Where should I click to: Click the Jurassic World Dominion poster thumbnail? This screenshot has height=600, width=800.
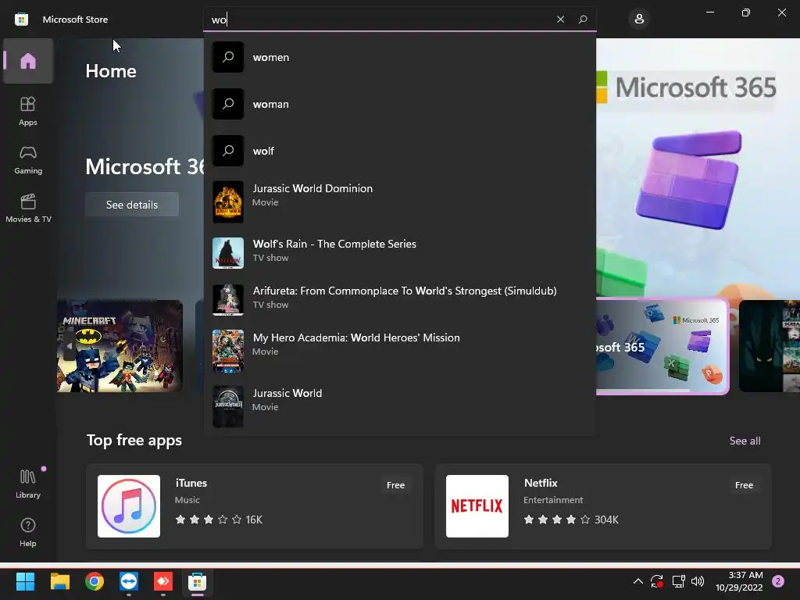[228, 202]
